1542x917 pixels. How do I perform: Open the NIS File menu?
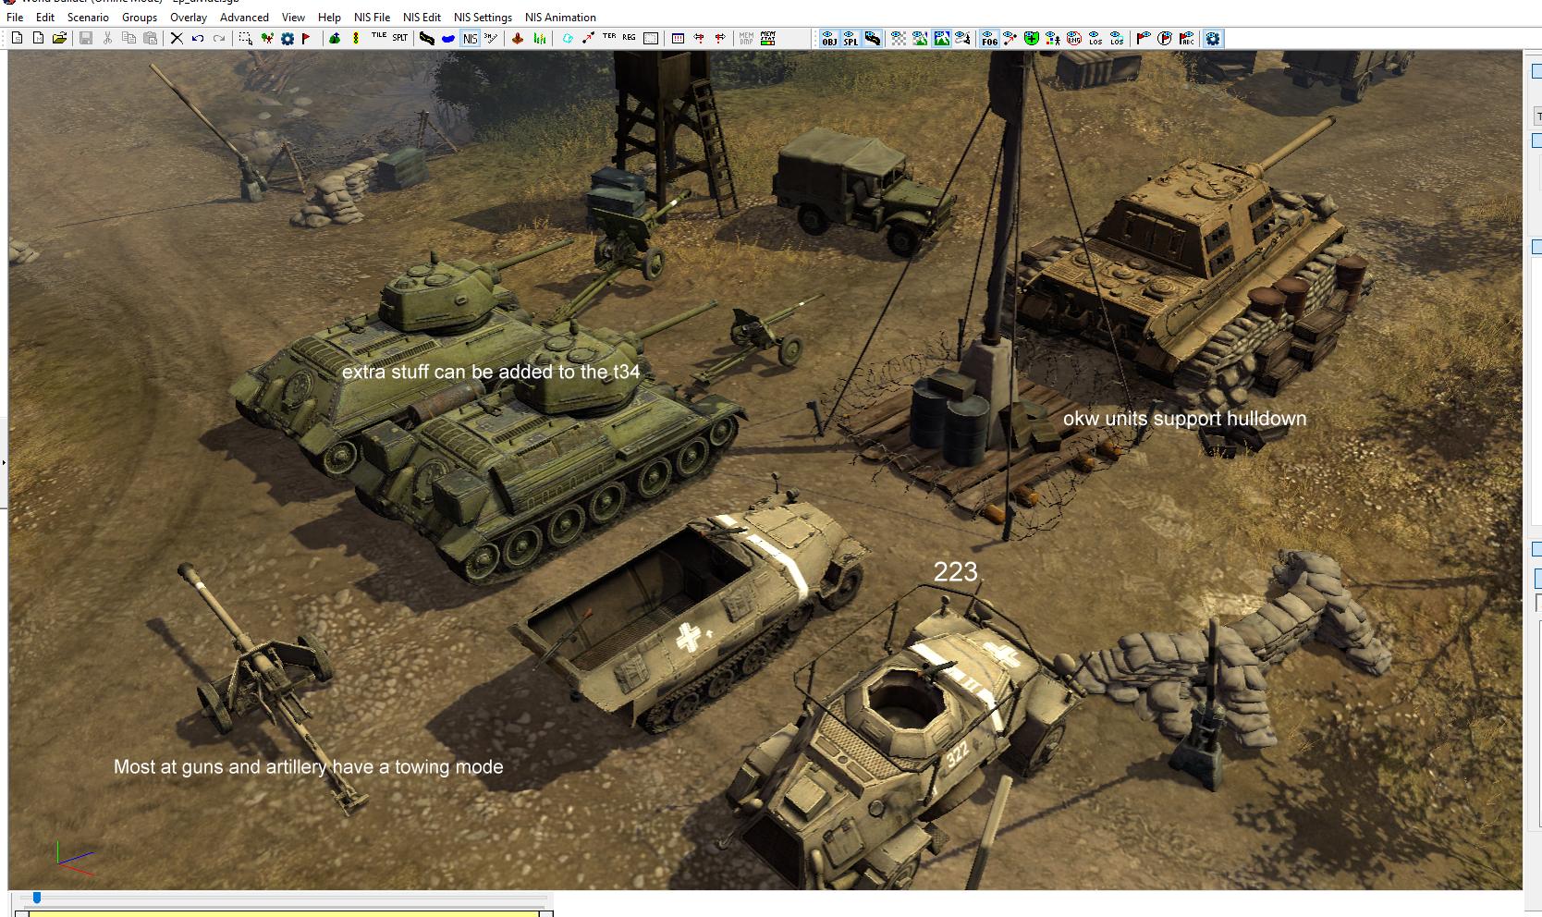[x=372, y=17]
